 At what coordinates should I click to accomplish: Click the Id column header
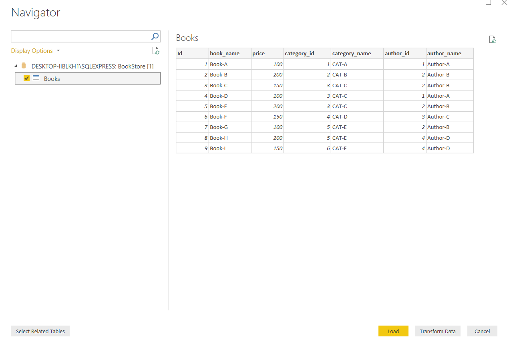pos(192,53)
